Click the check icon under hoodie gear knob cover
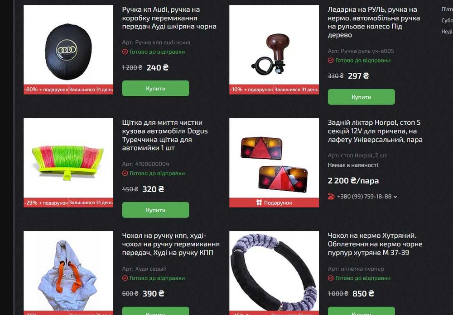Screen dimensions: 453x315 pos(125,278)
